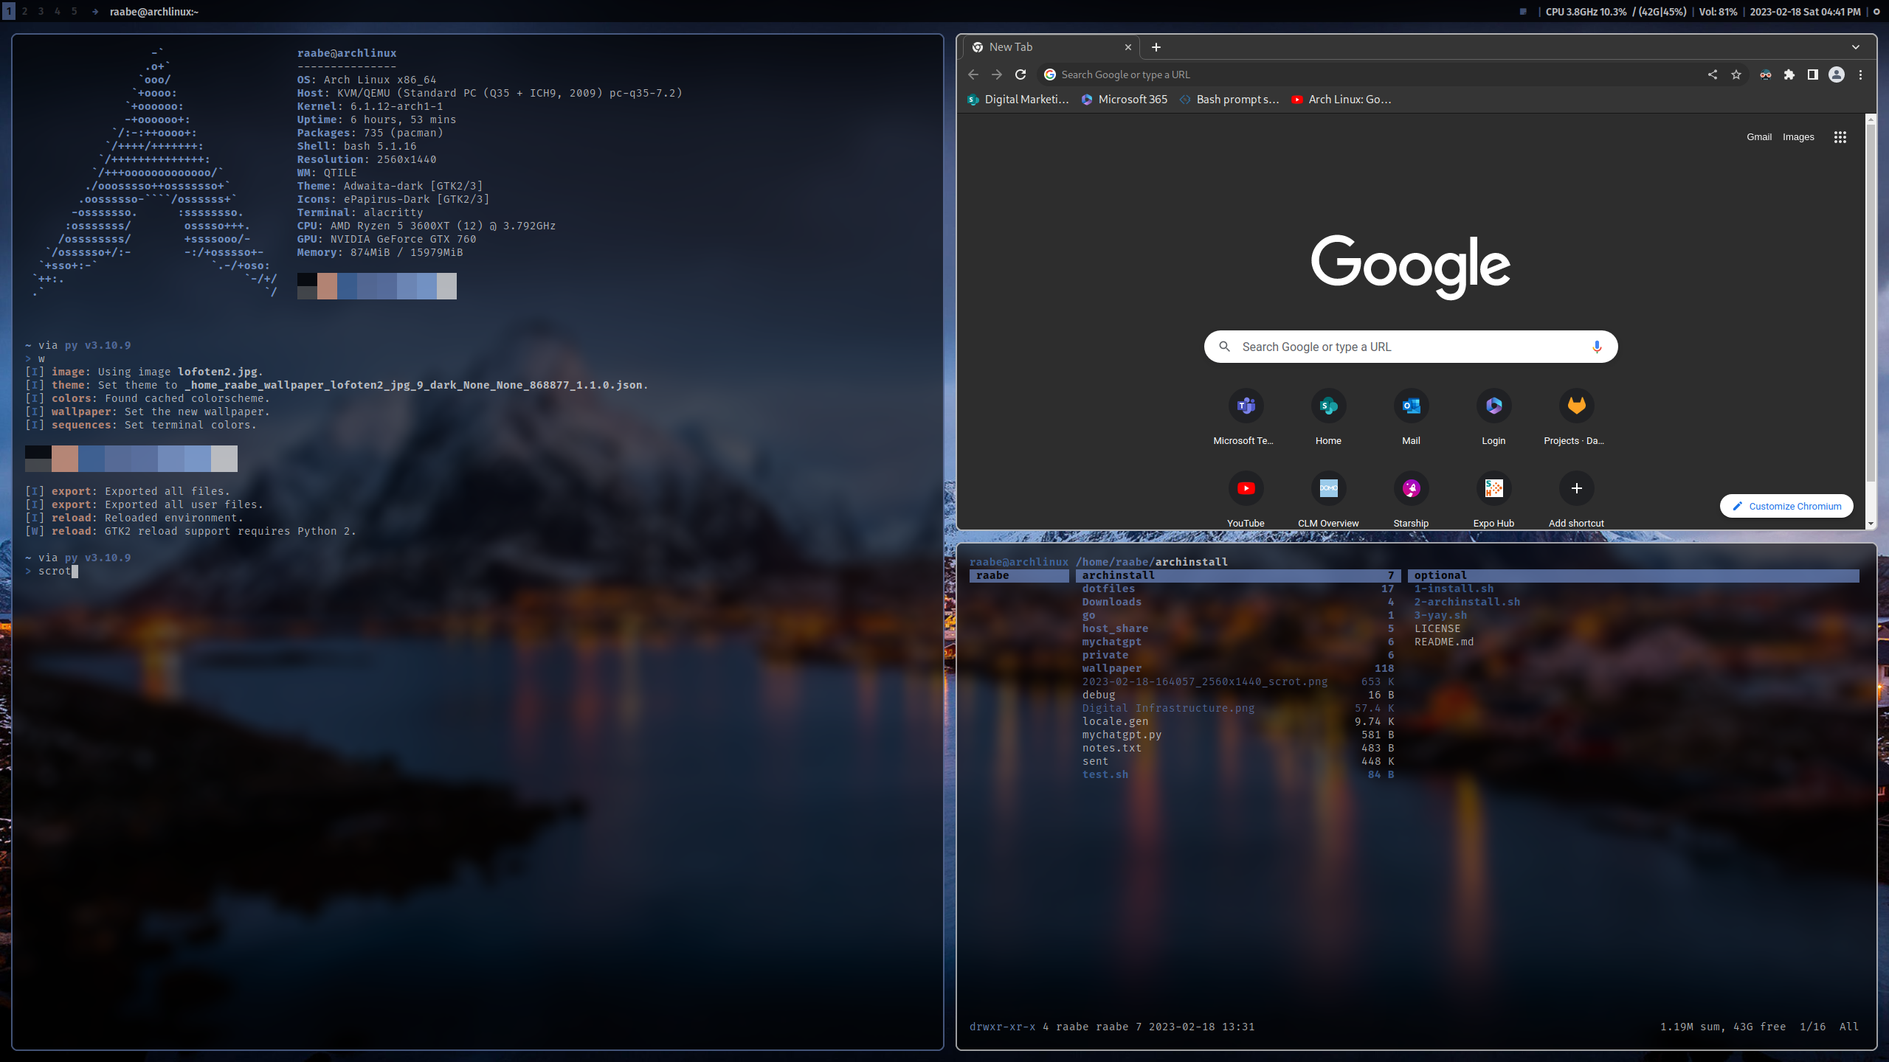This screenshot has width=1889, height=1062.
Task: Open the Microsoft Teams shortcut
Action: pos(1246,406)
